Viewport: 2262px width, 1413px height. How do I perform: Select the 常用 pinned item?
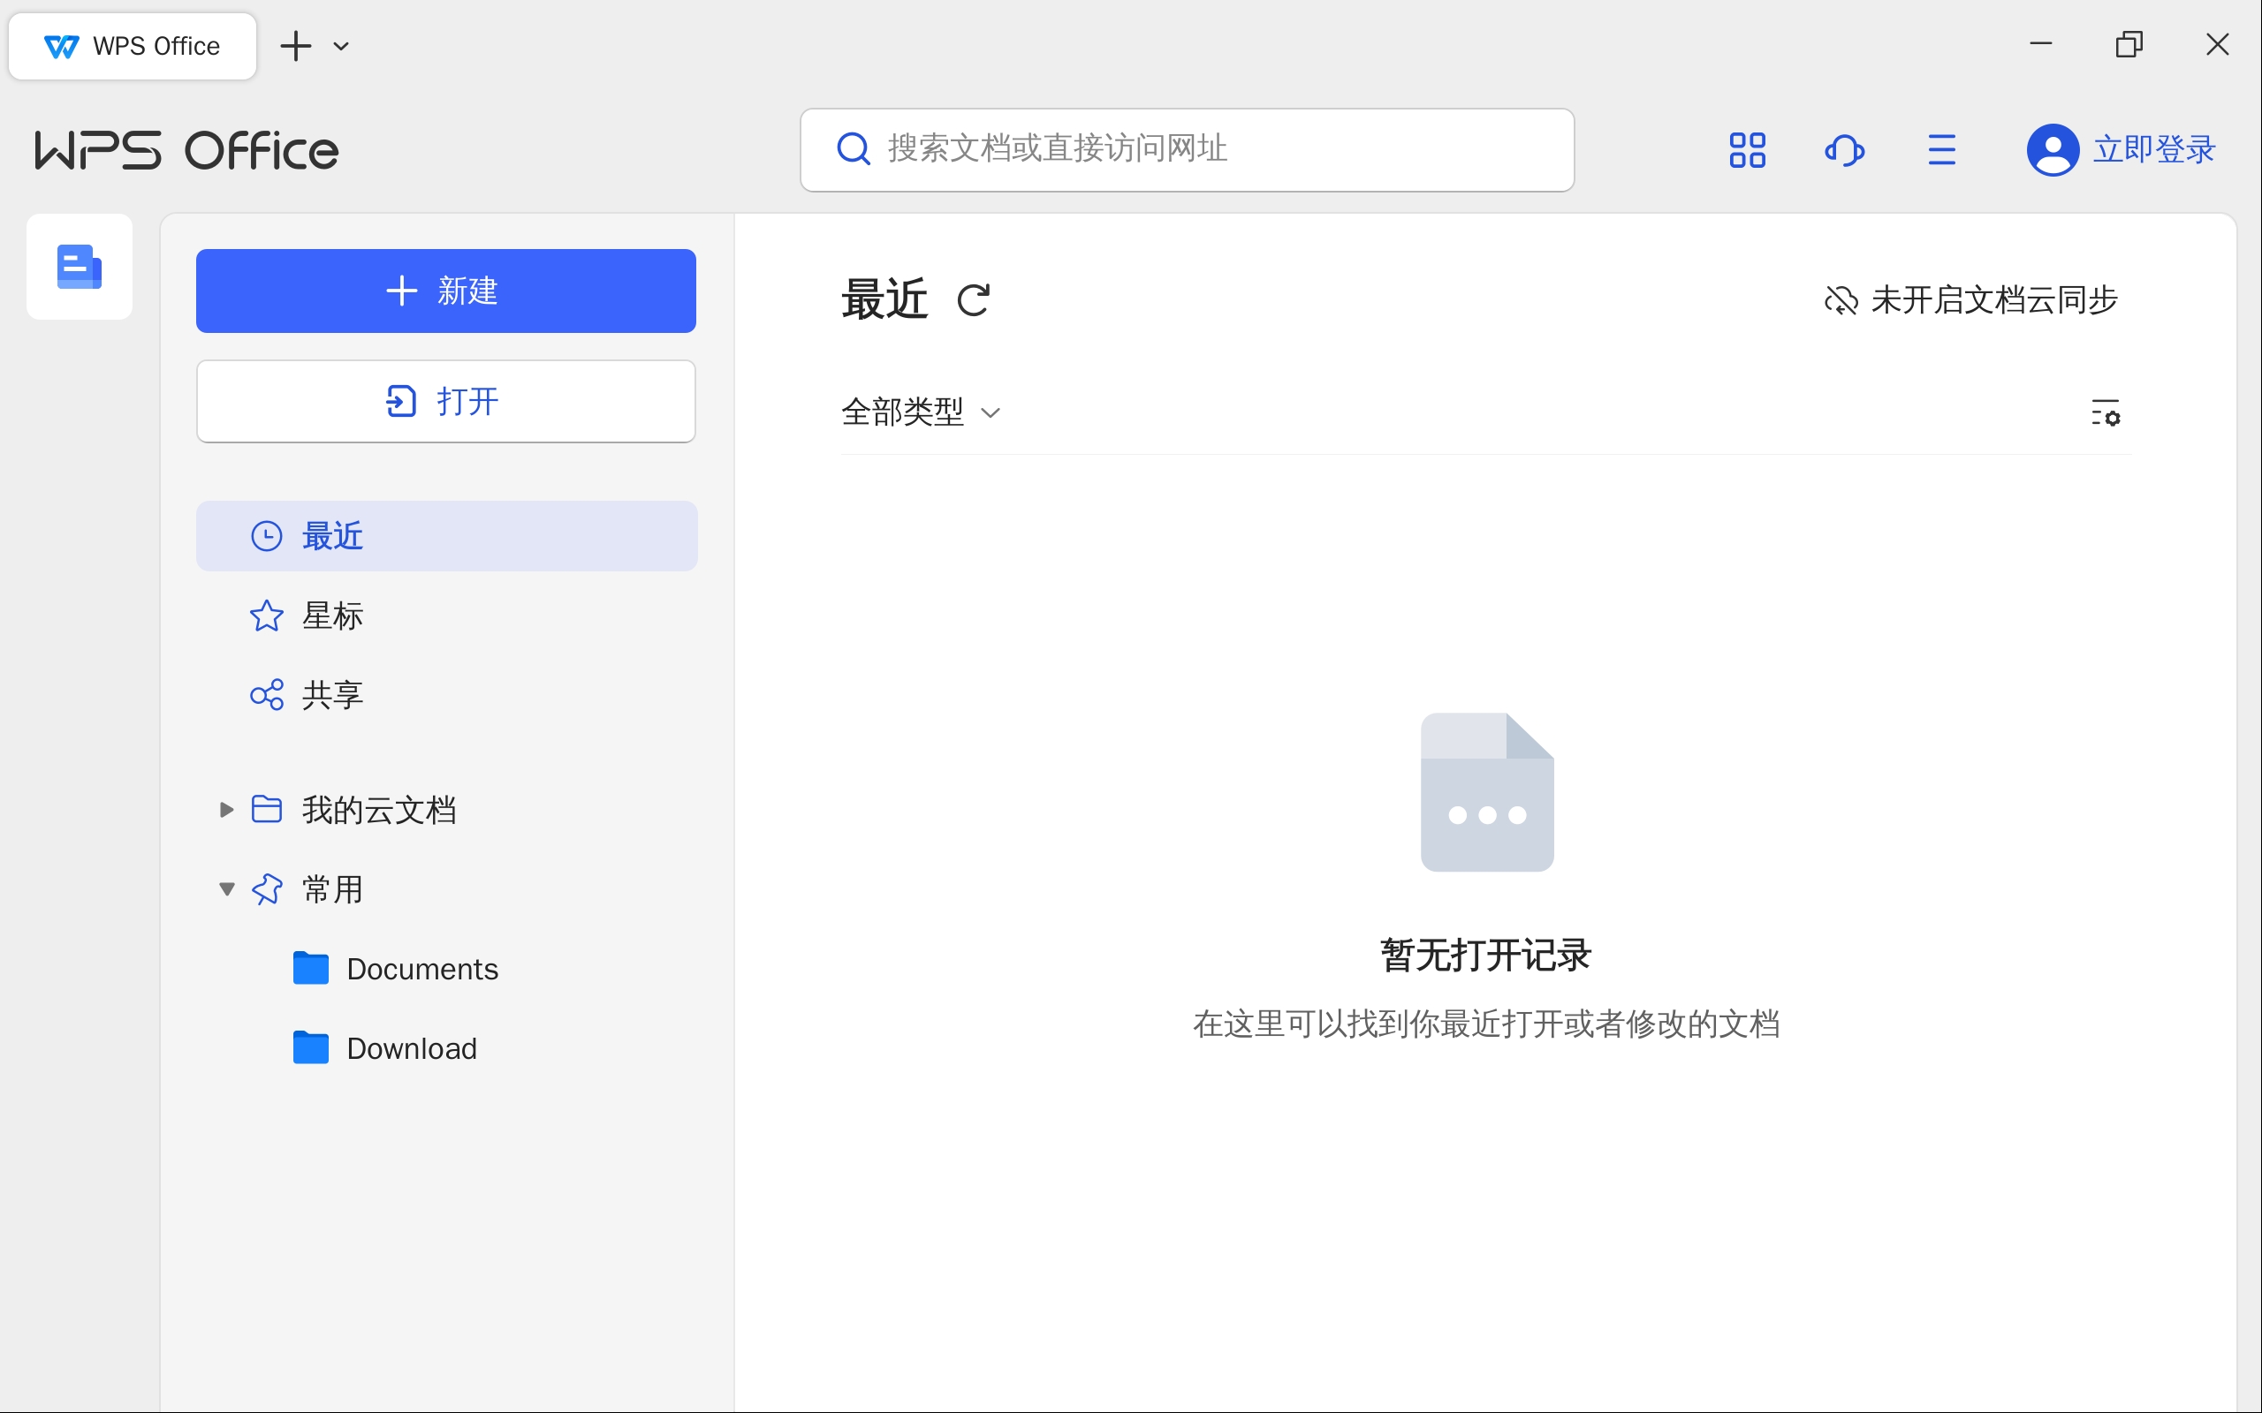332,888
